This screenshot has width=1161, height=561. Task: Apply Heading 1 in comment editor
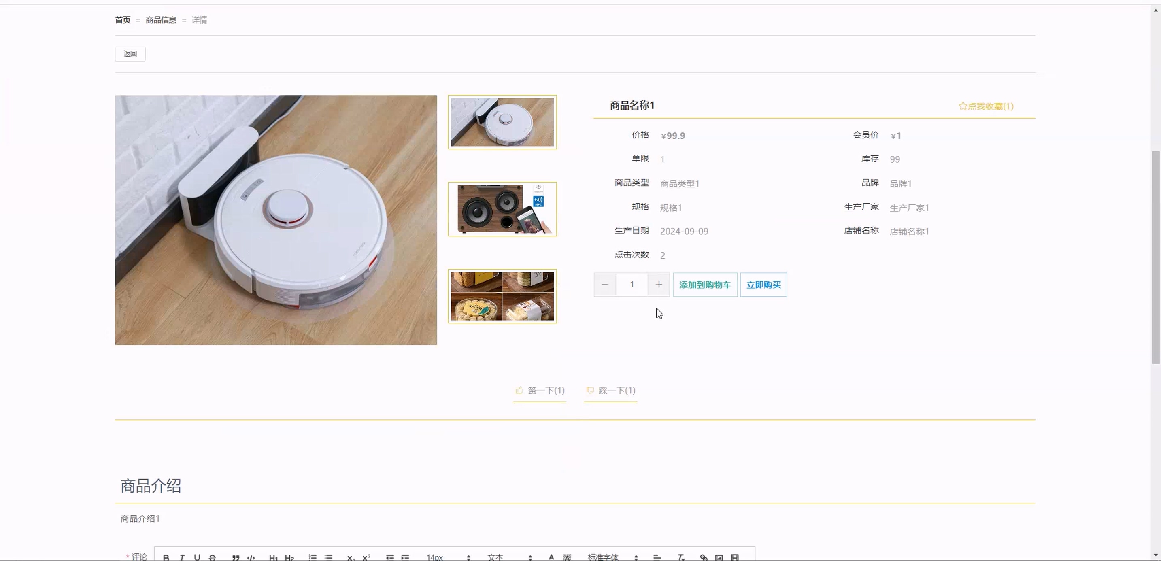point(273,557)
